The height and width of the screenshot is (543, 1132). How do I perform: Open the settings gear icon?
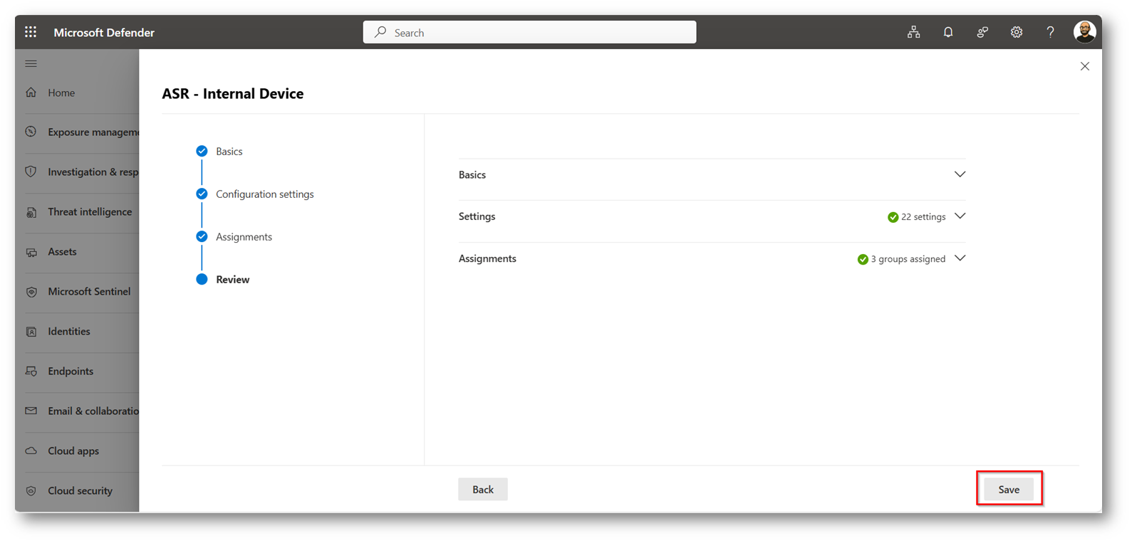(1017, 32)
